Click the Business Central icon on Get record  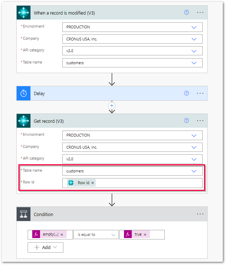point(23,121)
